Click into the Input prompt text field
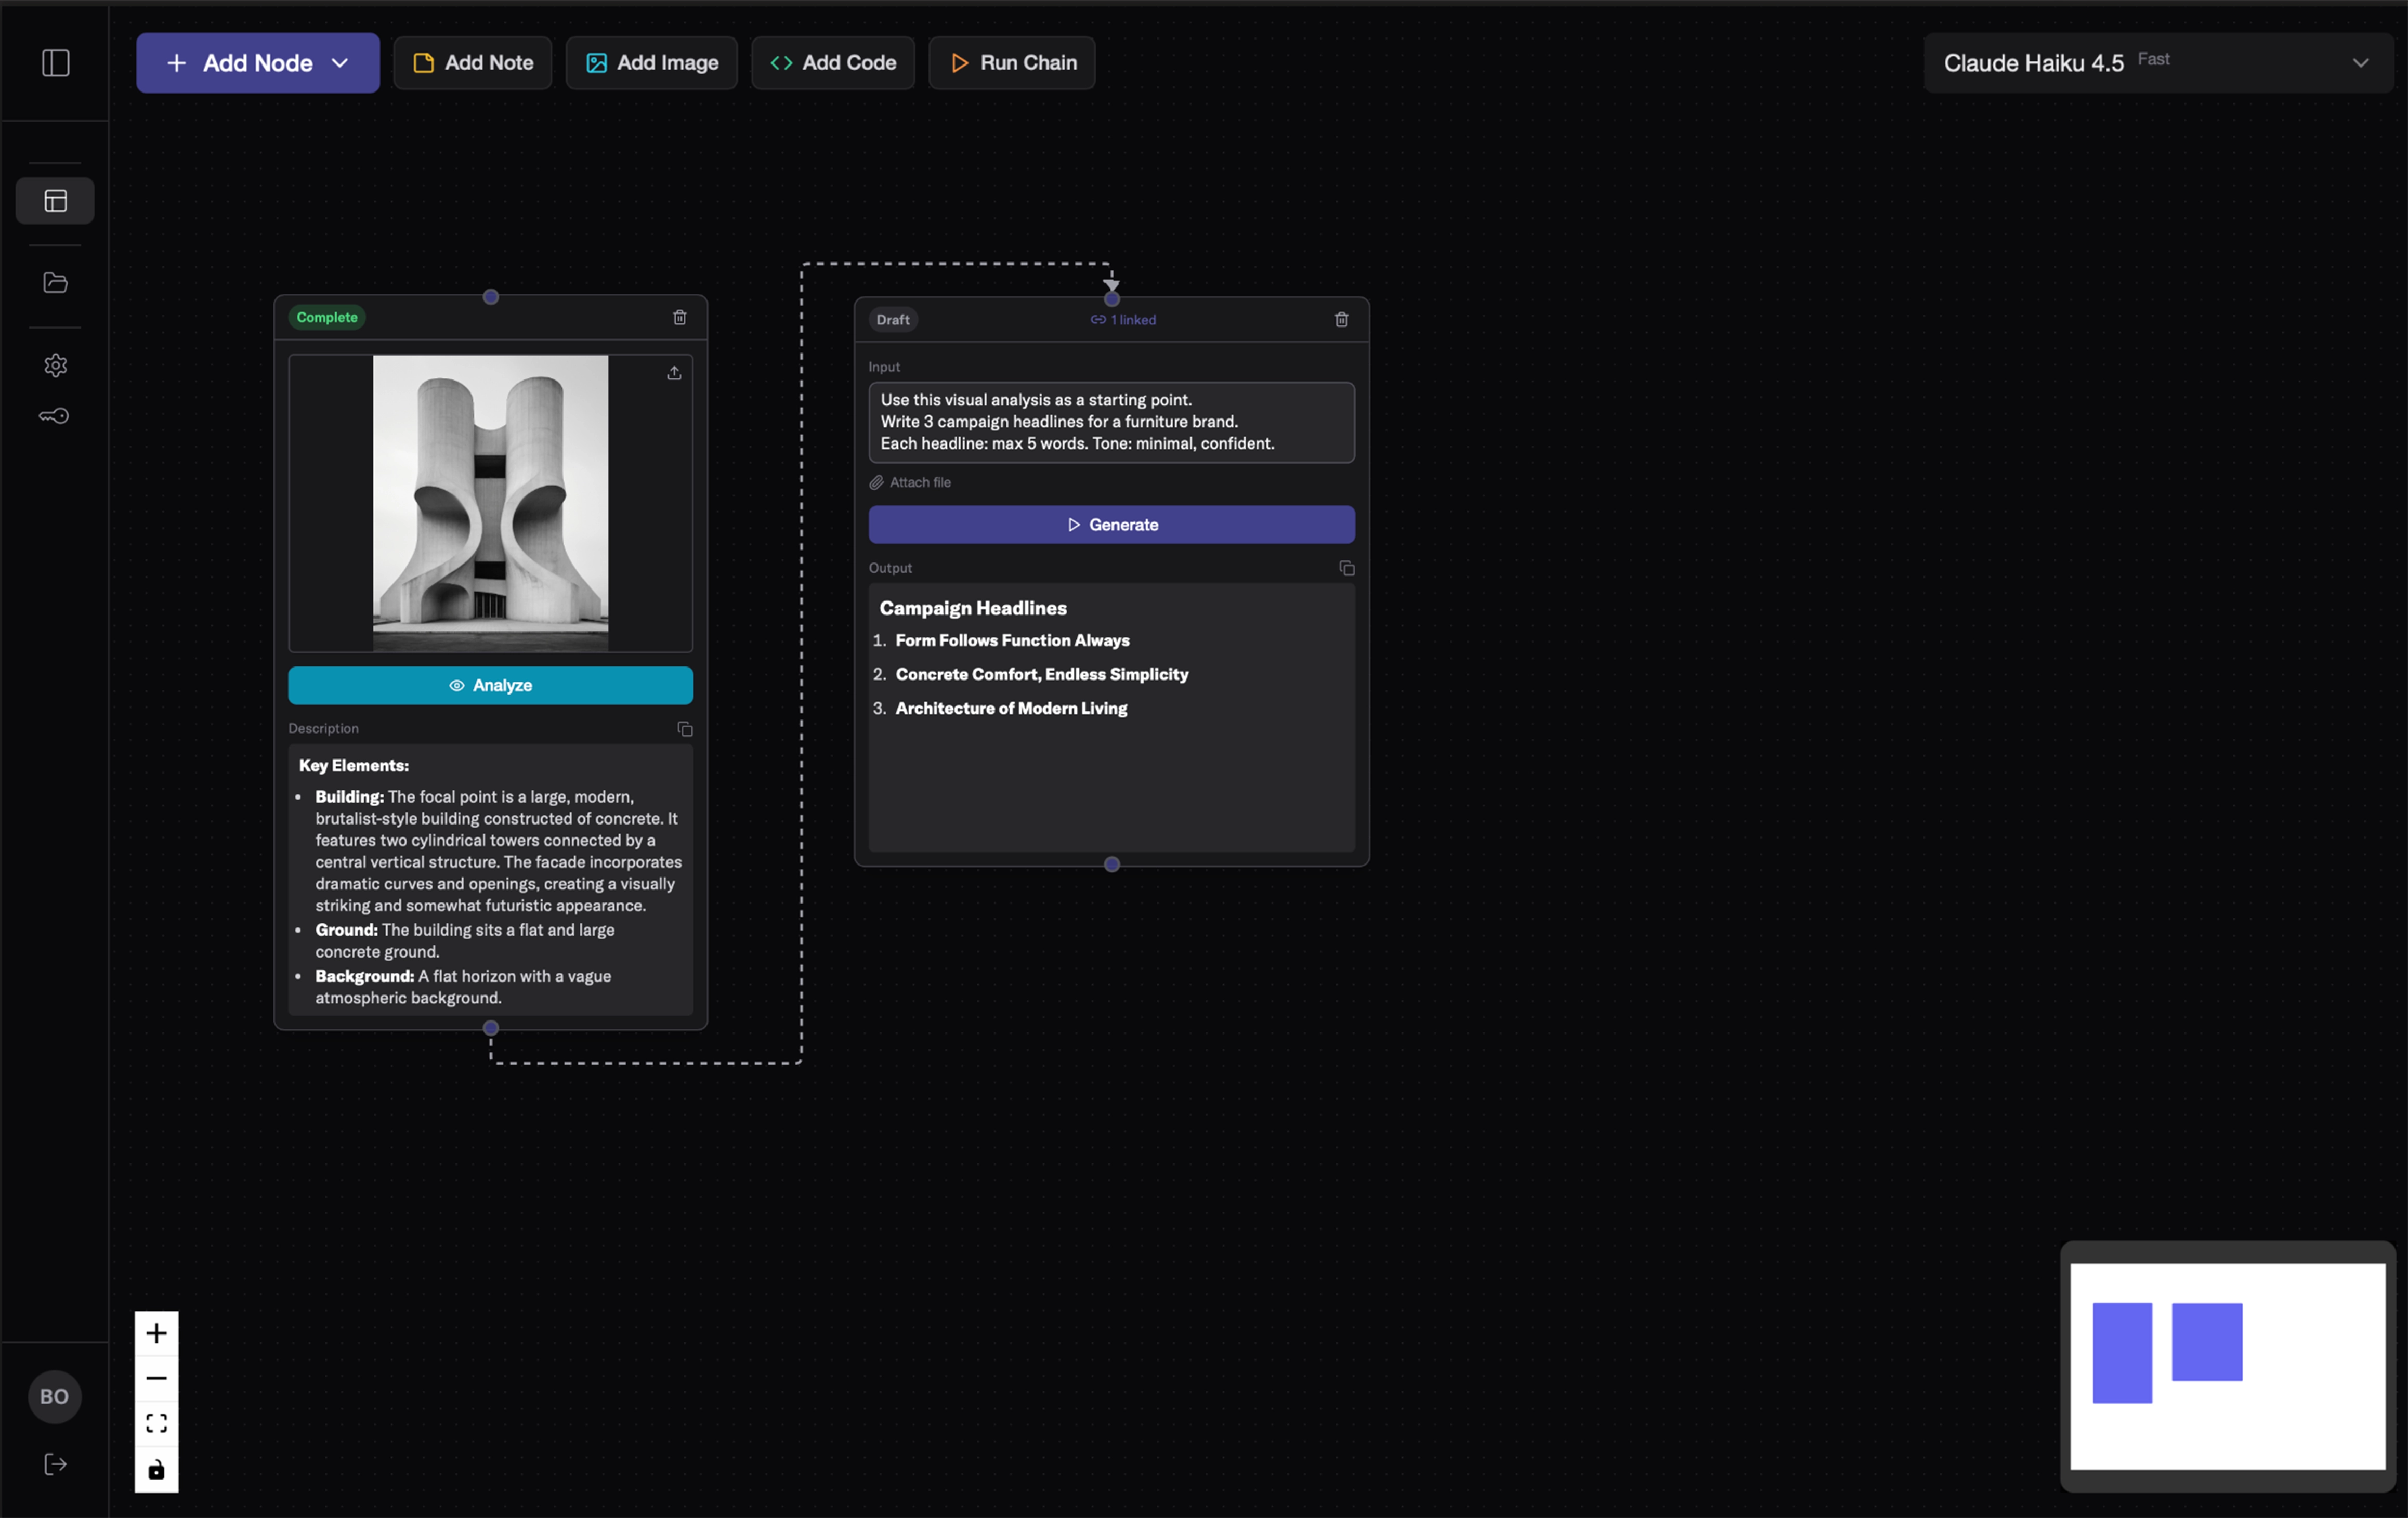The image size is (2408, 1518). (x=1110, y=422)
